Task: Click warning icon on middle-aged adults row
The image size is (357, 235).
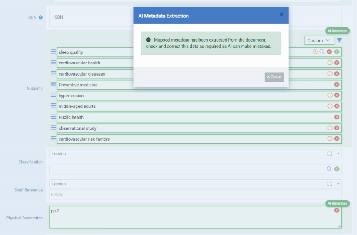Action: (x=330, y=106)
